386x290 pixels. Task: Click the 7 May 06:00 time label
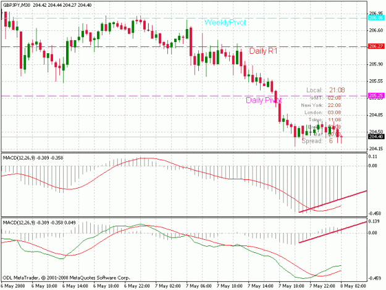tap(199, 286)
